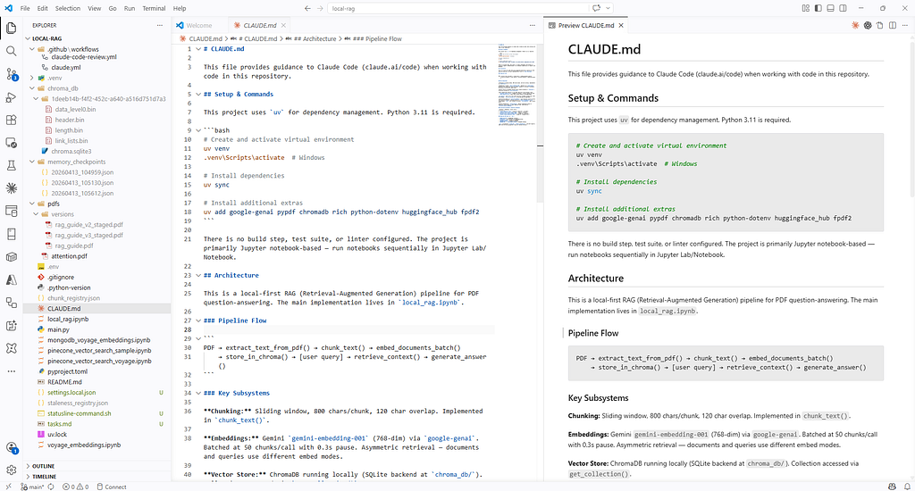Collapse the versions subfolder
Image resolution: width=915 pixels, height=491 pixels.
(x=36, y=214)
